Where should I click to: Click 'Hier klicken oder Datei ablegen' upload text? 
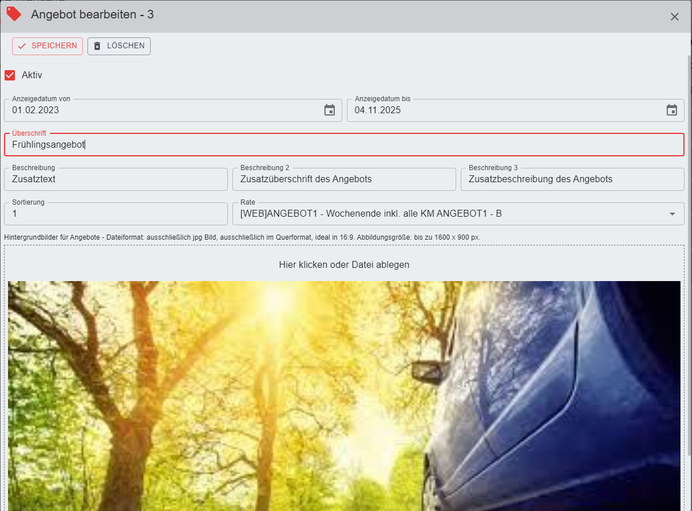click(x=344, y=265)
